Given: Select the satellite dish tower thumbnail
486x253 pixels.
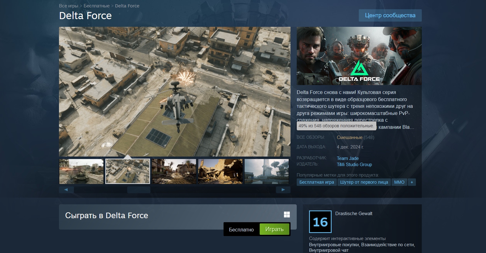Looking at the screenshot, I should tap(266, 171).
